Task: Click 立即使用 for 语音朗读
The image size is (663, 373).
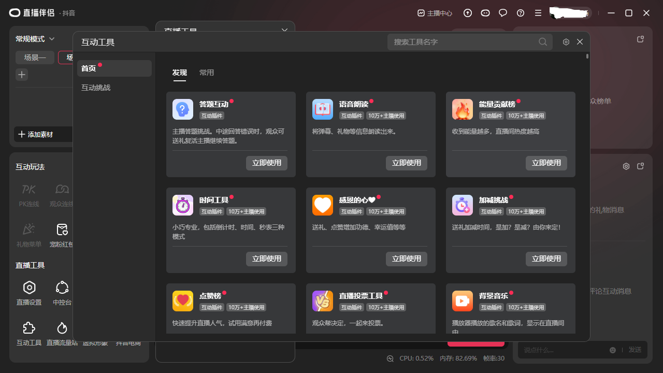Action: tap(407, 163)
